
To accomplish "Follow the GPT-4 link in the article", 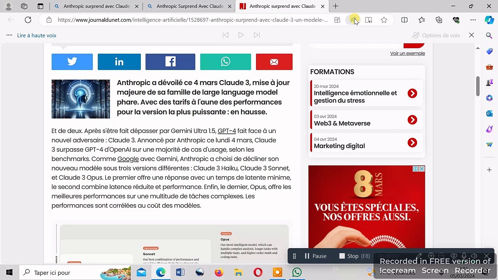I will click(x=227, y=131).
